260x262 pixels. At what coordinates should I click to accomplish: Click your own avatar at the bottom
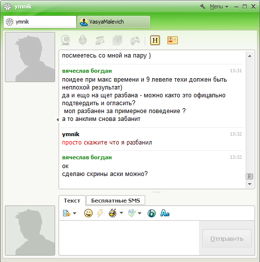pyautogui.click(x=30, y=231)
